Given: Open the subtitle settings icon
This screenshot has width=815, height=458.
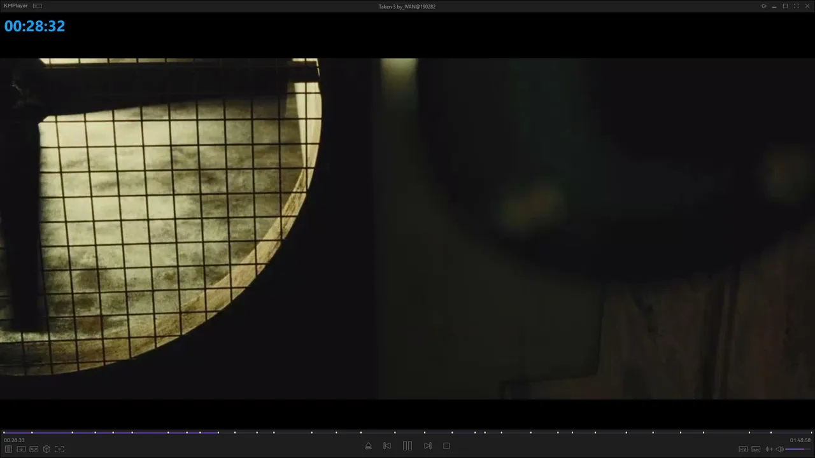Looking at the screenshot, I should pyautogui.click(x=756, y=449).
